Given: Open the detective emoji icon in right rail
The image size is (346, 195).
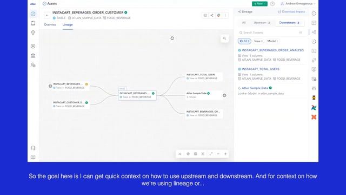Looking at the screenshot, I should (x=314, y=97).
